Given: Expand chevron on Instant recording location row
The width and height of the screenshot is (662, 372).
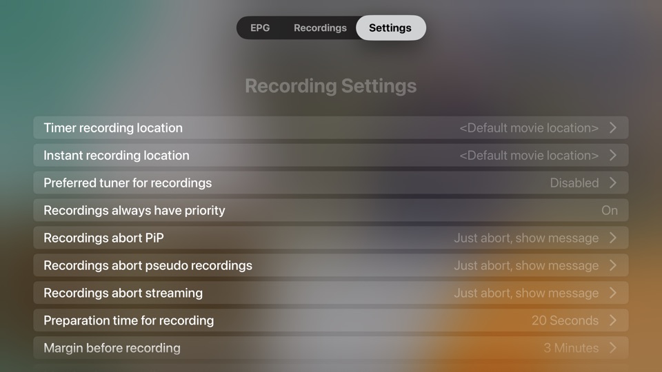Looking at the screenshot, I should [613, 155].
